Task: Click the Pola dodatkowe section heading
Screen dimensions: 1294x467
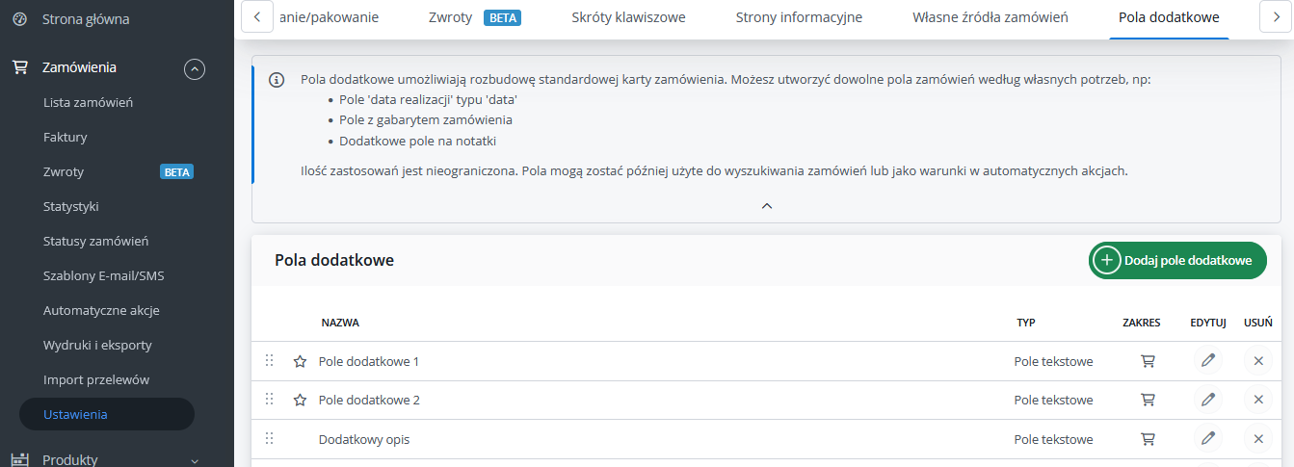Action: tap(334, 260)
